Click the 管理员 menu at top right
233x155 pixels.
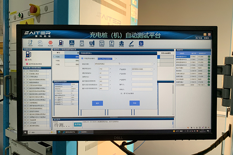(x=206, y=37)
